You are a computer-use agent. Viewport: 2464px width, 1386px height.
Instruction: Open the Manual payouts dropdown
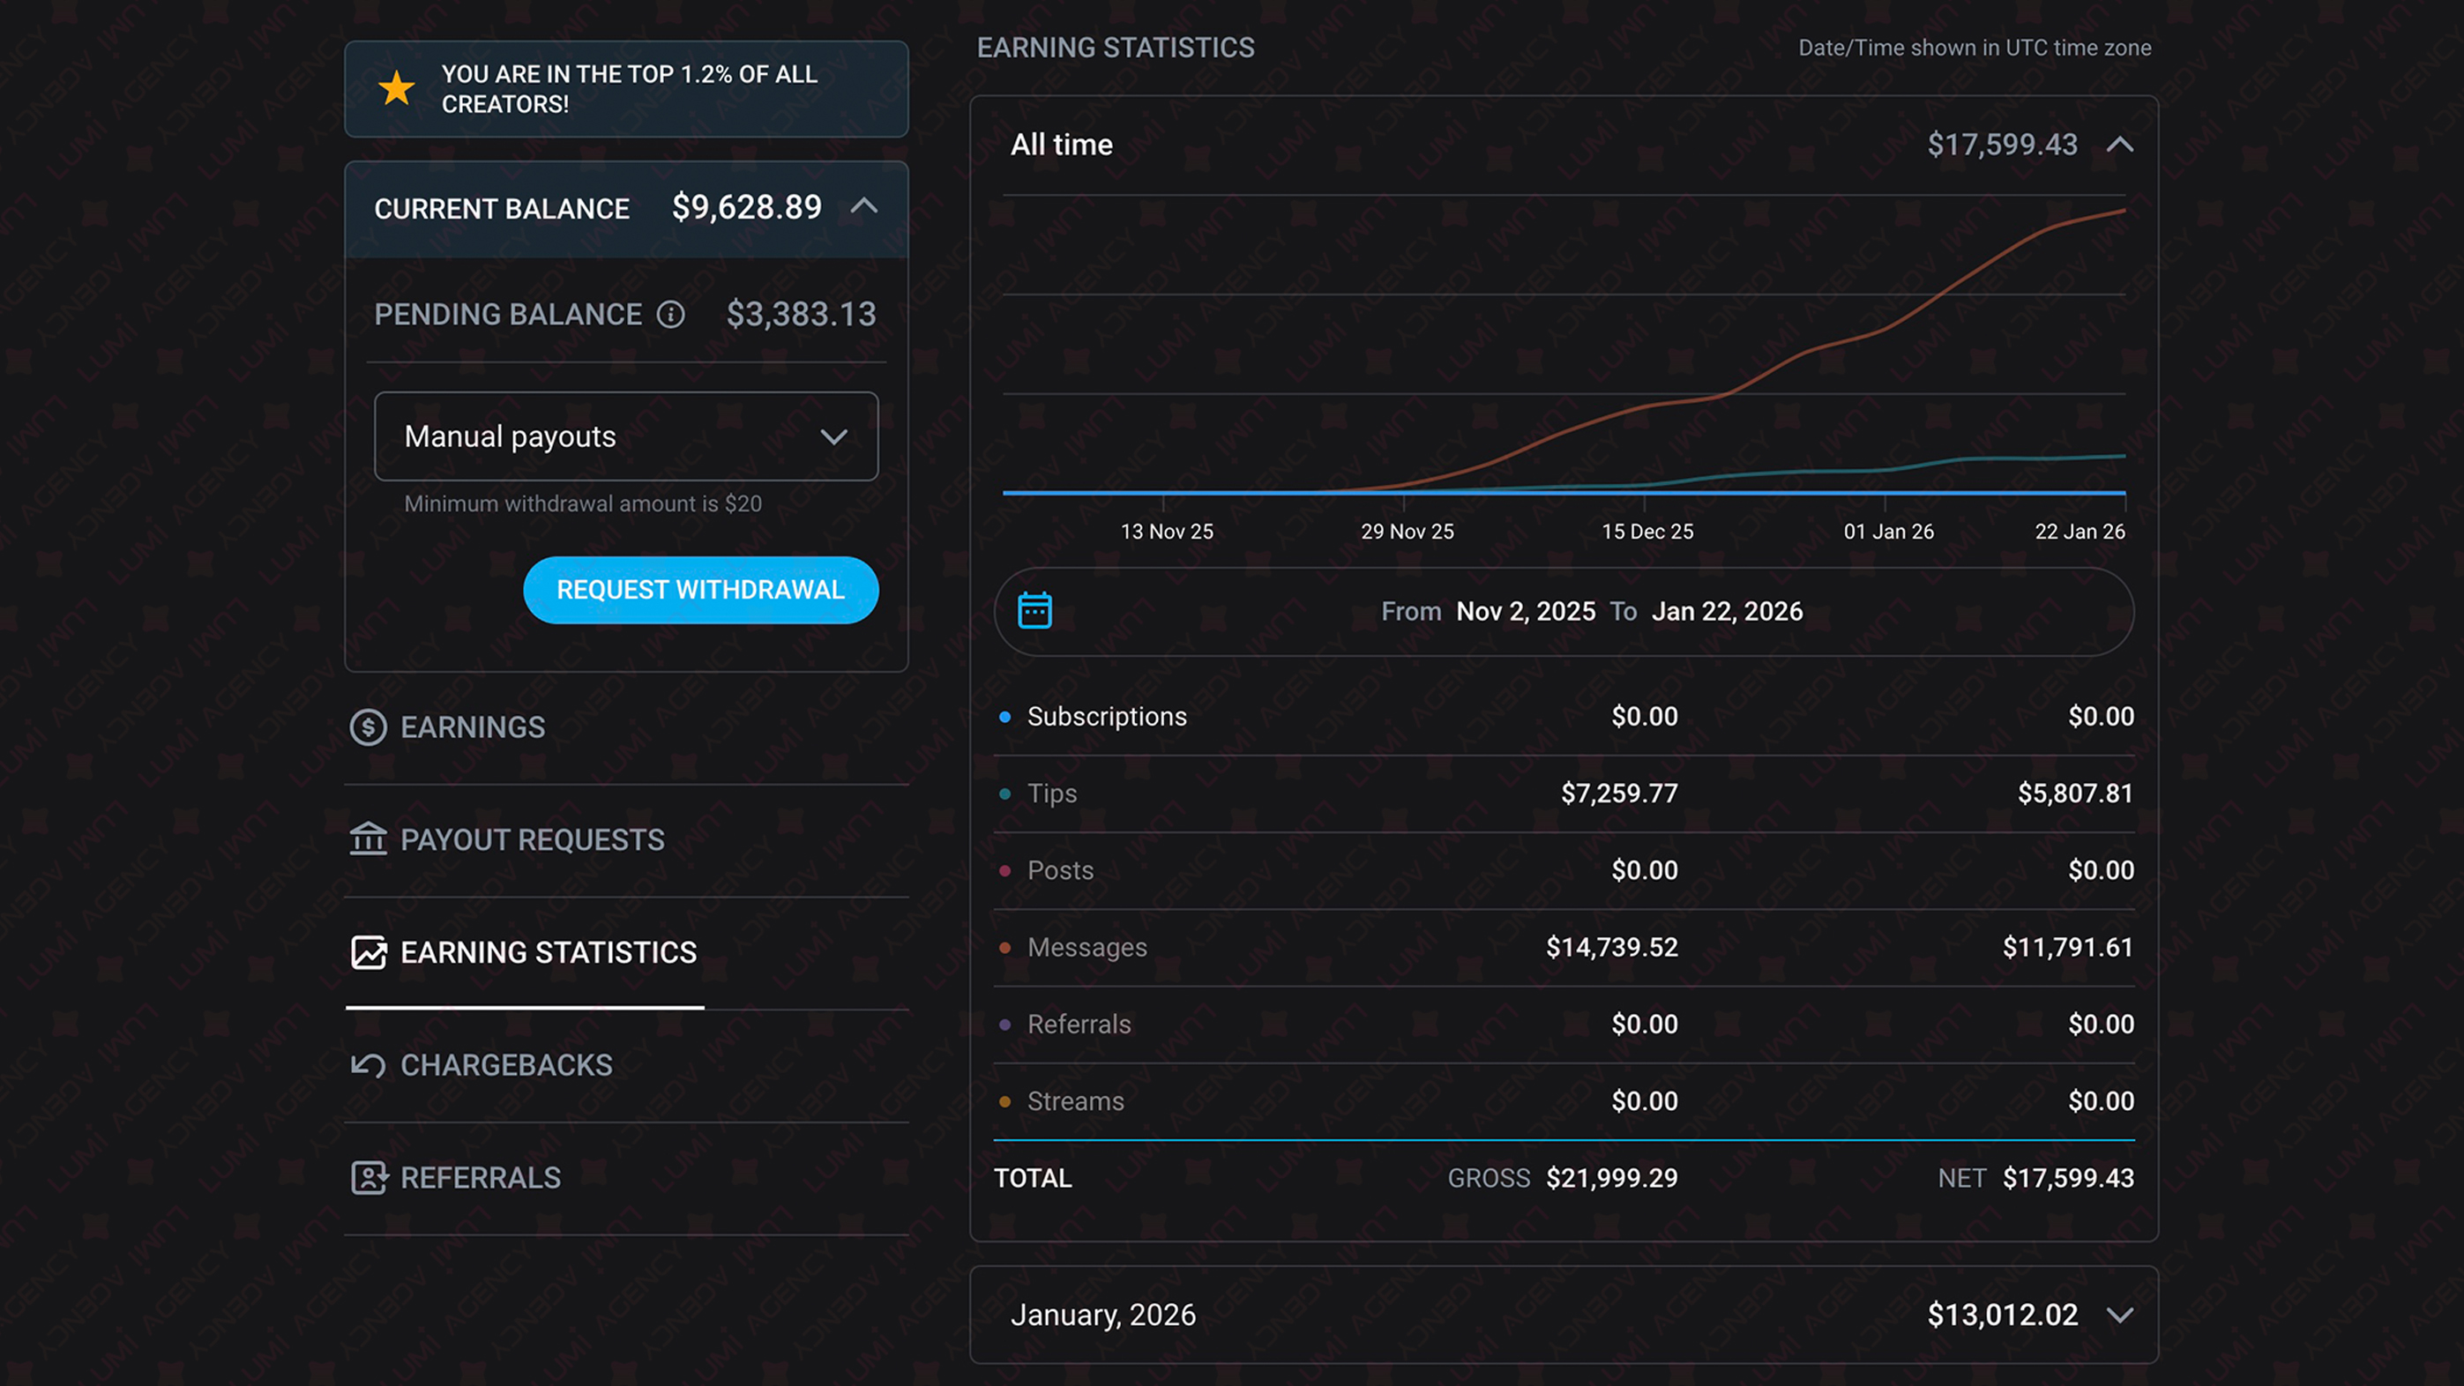625,436
